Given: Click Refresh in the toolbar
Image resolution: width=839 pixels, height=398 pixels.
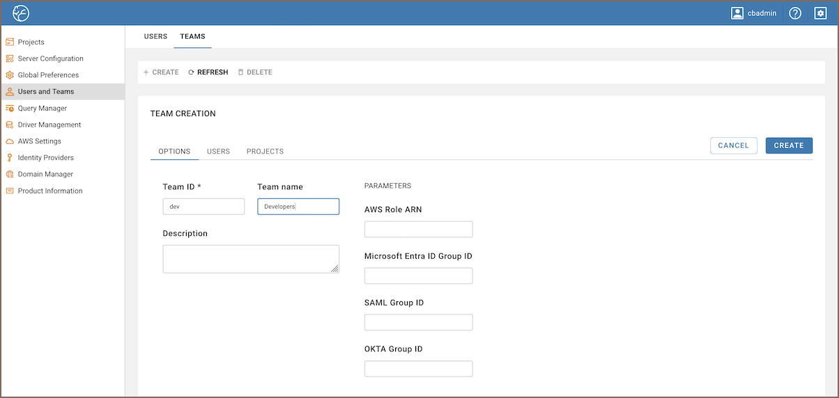Looking at the screenshot, I should [208, 72].
